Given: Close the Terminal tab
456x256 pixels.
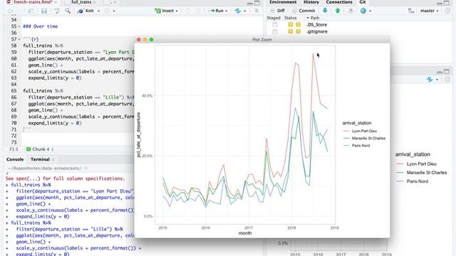Looking at the screenshot, I should (53, 159).
